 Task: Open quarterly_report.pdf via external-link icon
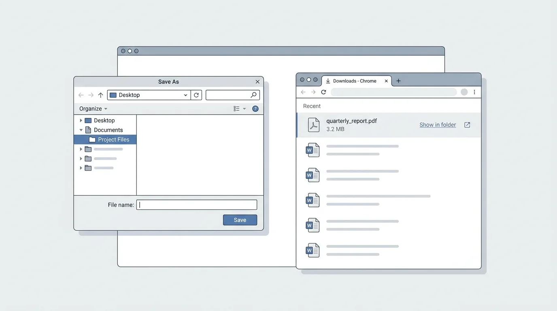click(467, 125)
